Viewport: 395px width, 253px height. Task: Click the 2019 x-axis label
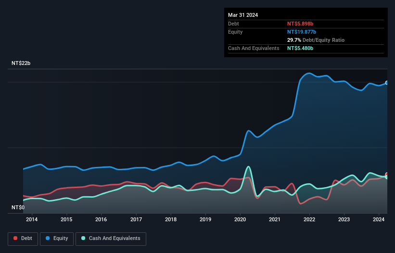click(205, 219)
